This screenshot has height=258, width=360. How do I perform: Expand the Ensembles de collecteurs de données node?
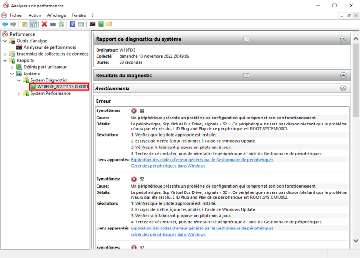6,54
